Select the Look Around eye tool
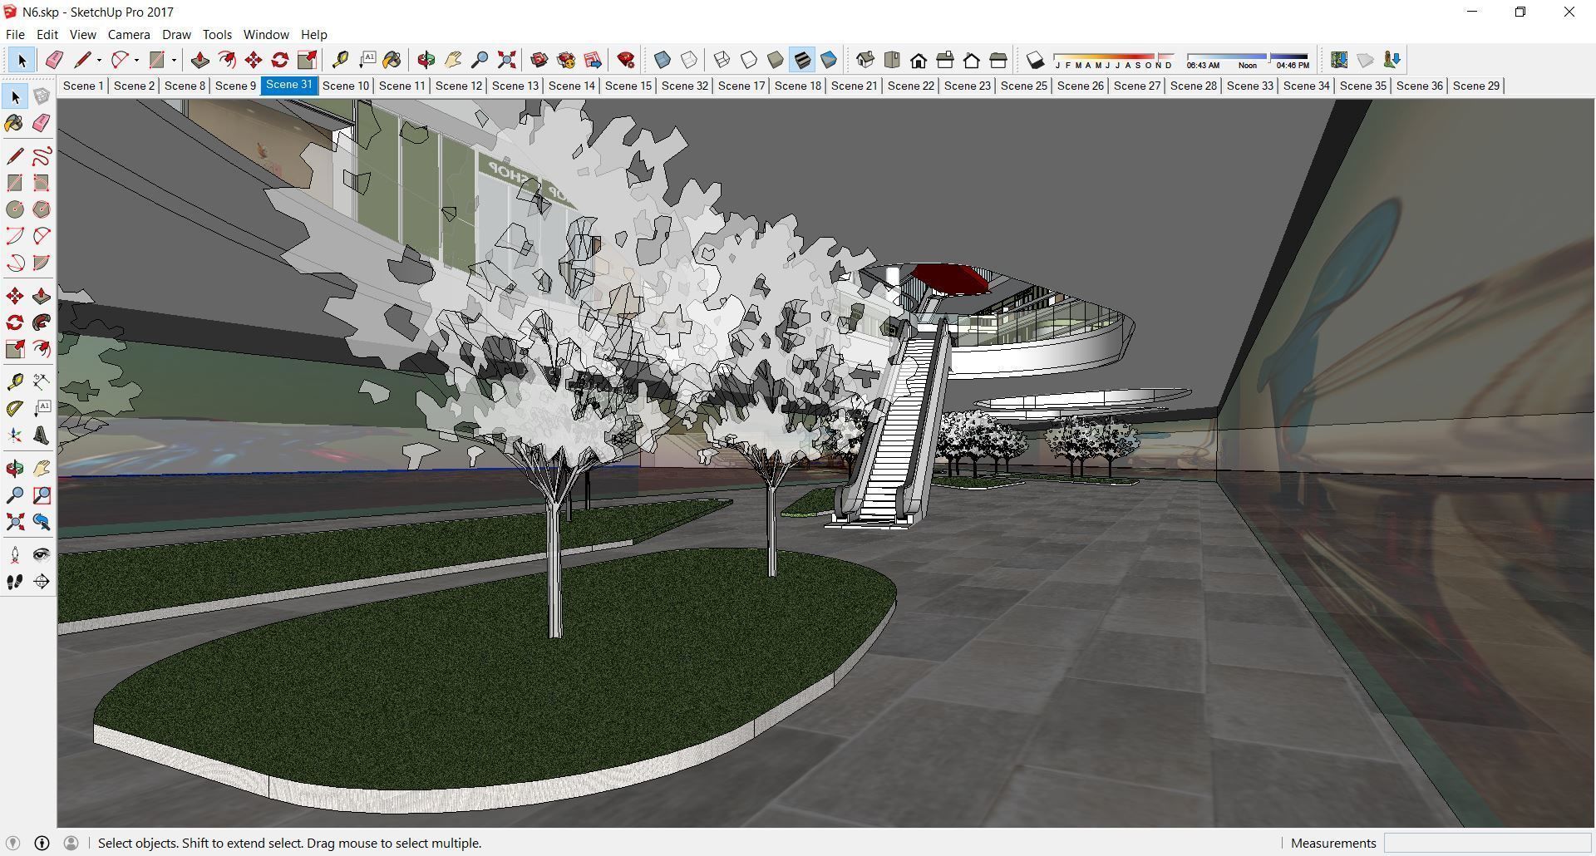Screen dimensions: 1596x856 coord(42,555)
